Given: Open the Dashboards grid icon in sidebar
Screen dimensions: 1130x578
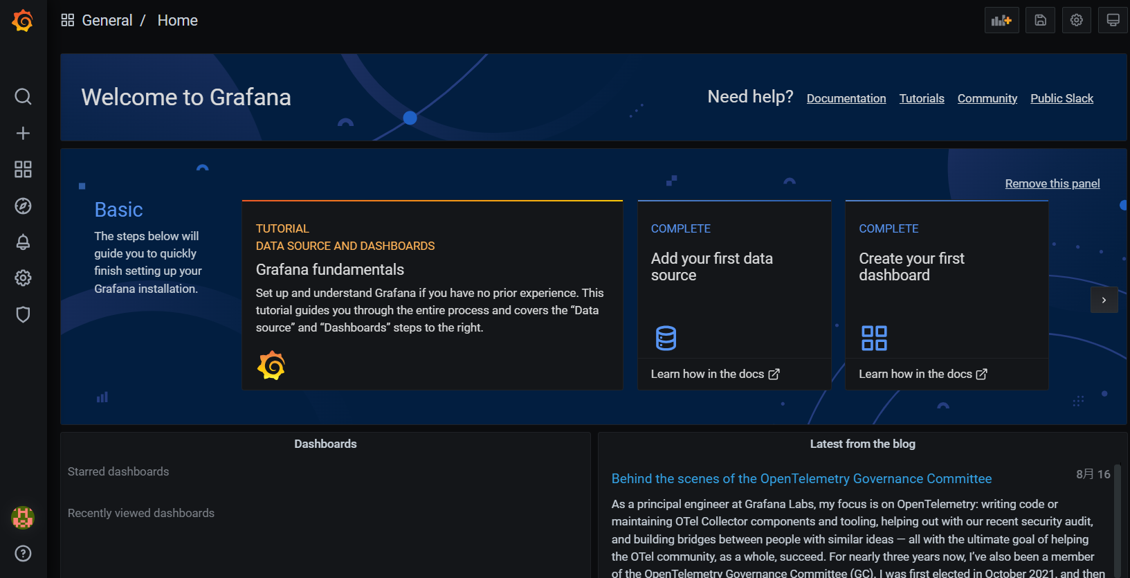Looking at the screenshot, I should point(23,170).
